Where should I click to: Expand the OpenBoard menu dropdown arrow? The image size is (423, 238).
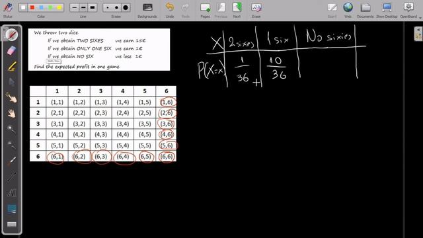[x=420, y=17]
